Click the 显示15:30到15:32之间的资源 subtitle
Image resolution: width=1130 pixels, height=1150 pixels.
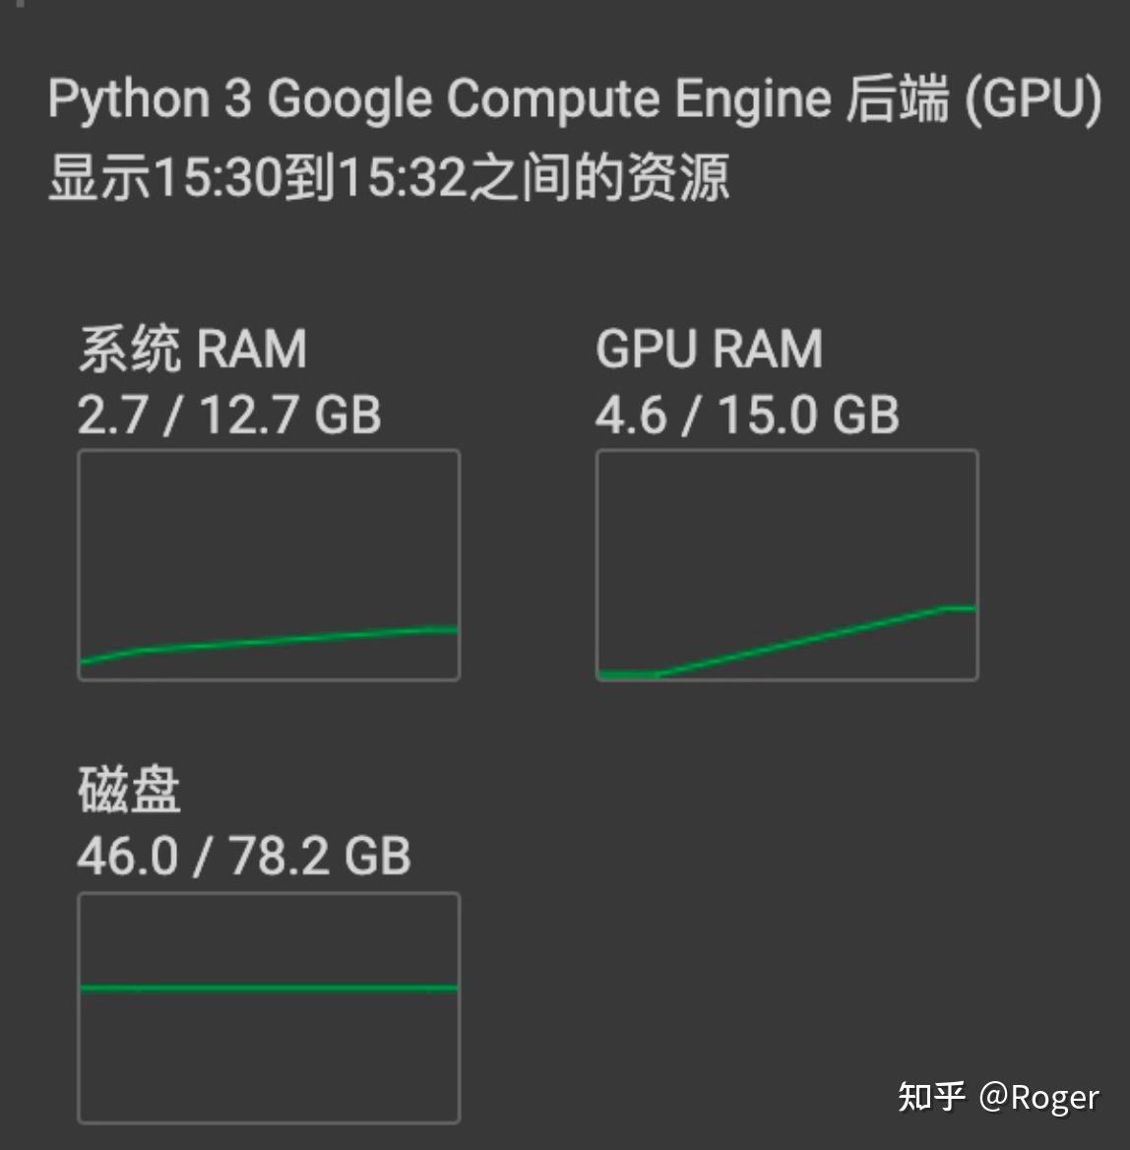389,177
